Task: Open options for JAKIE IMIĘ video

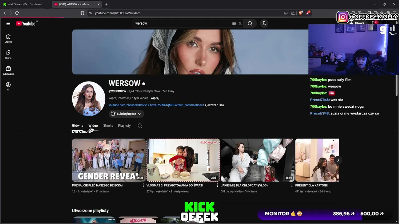Action: (x=292, y=185)
